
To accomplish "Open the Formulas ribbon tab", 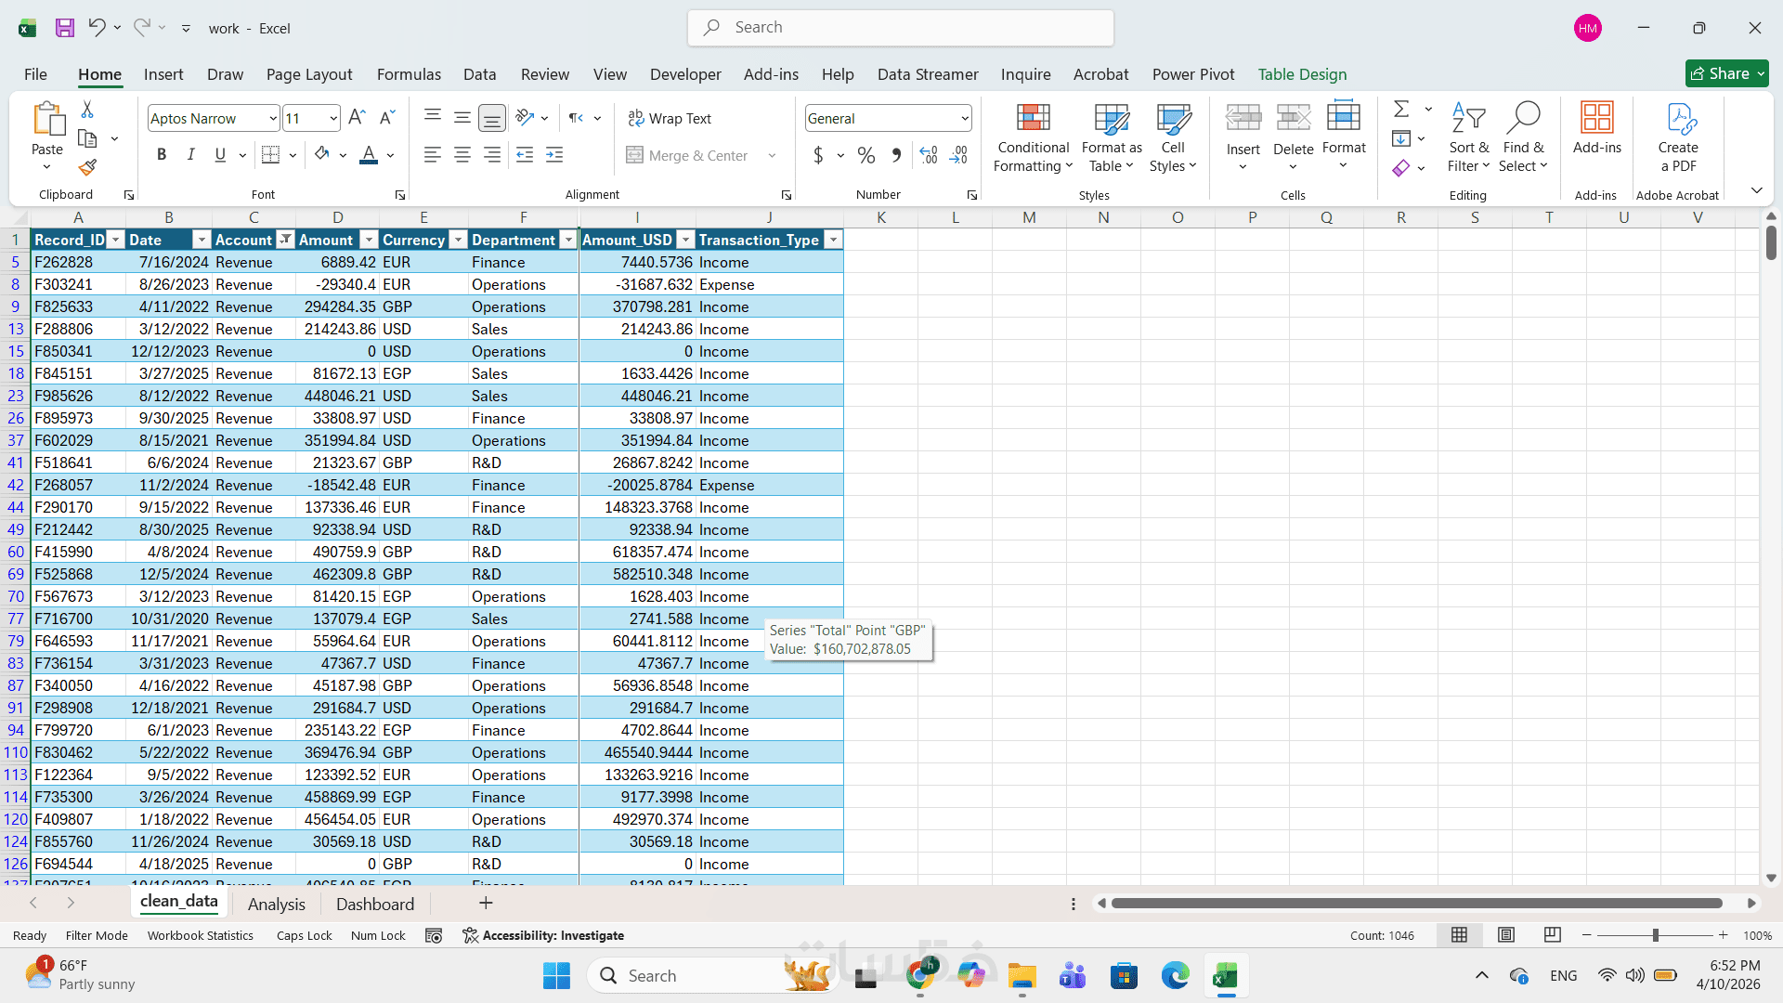I will (x=409, y=74).
